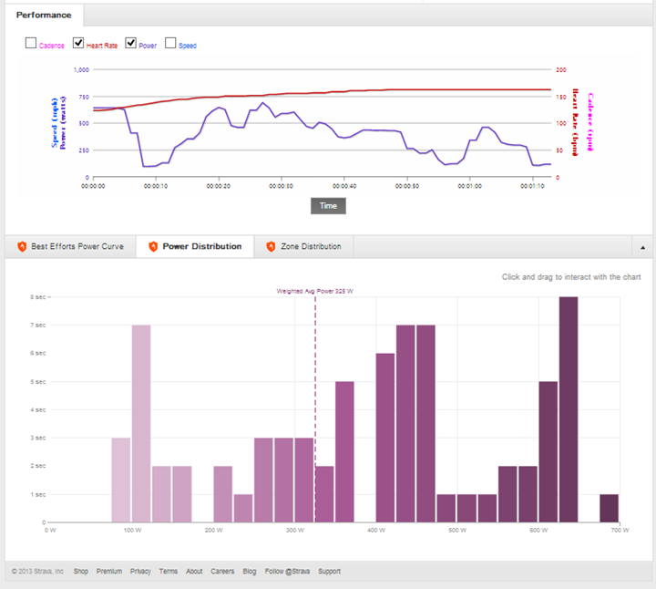656x589 pixels.
Task: Click the 'Click and drag to interact' hint
Action: (571, 277)
